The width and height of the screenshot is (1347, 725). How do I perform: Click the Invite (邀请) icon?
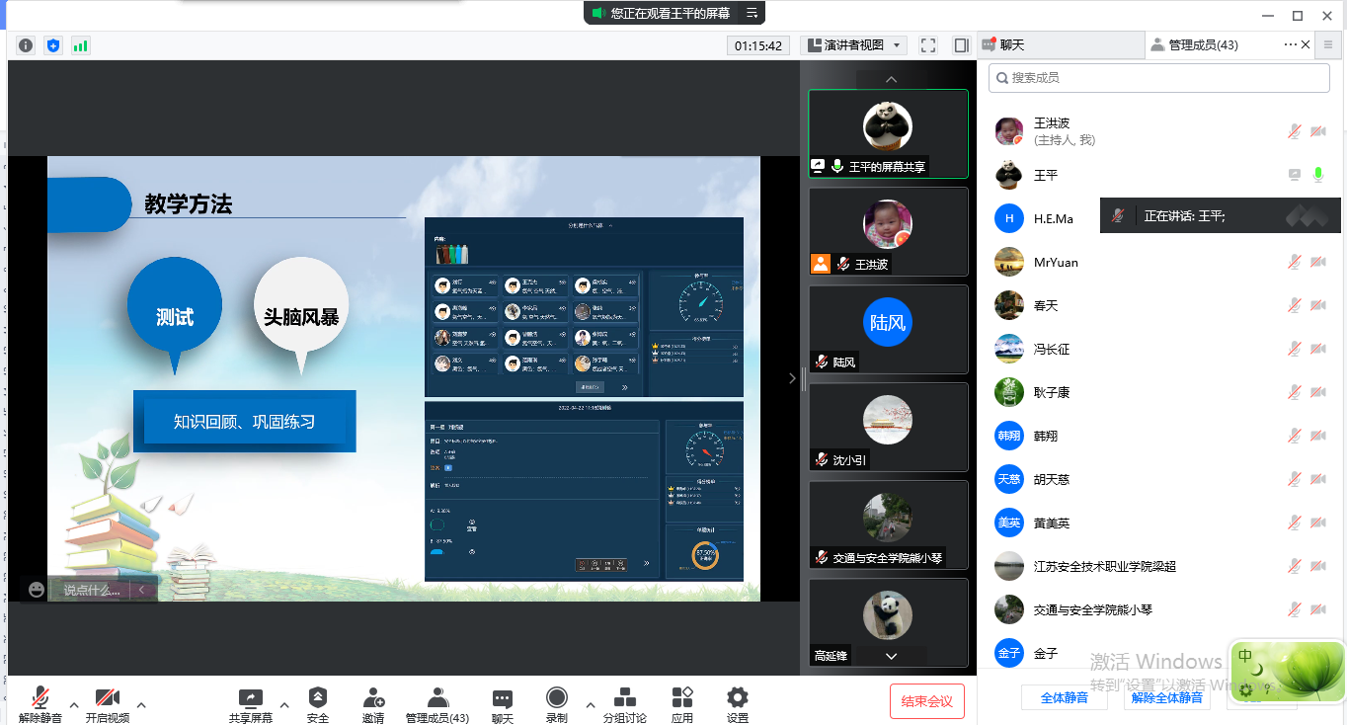[x=373, y=698]
